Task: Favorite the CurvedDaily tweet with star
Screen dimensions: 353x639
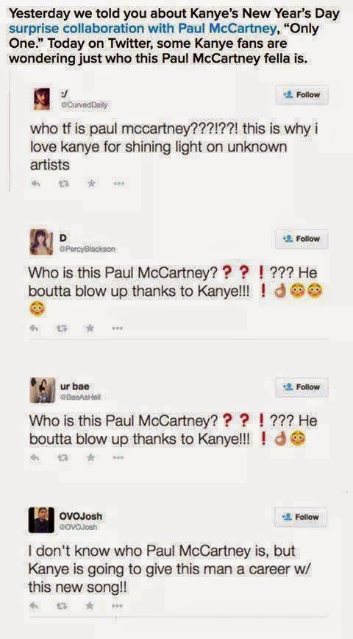Action: (92, 184)
